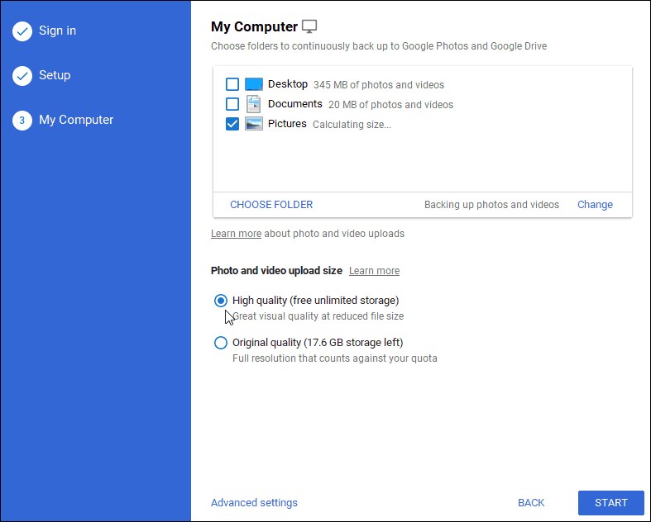The image size is (651, 522).
Task: Open Advanced settings
Action: click(254, 503)
